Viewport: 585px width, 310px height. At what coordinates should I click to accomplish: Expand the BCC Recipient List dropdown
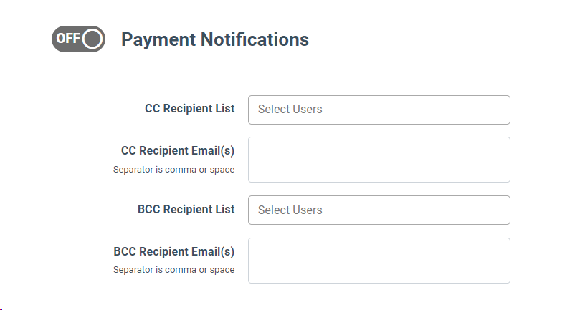379,210
